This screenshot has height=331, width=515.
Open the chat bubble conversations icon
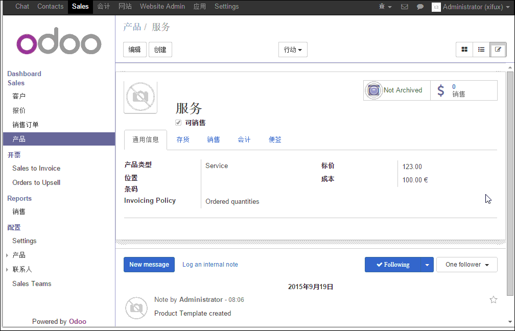(420, 7)
